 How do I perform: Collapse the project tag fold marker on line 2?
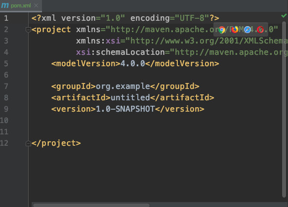(x=28, y=30)
